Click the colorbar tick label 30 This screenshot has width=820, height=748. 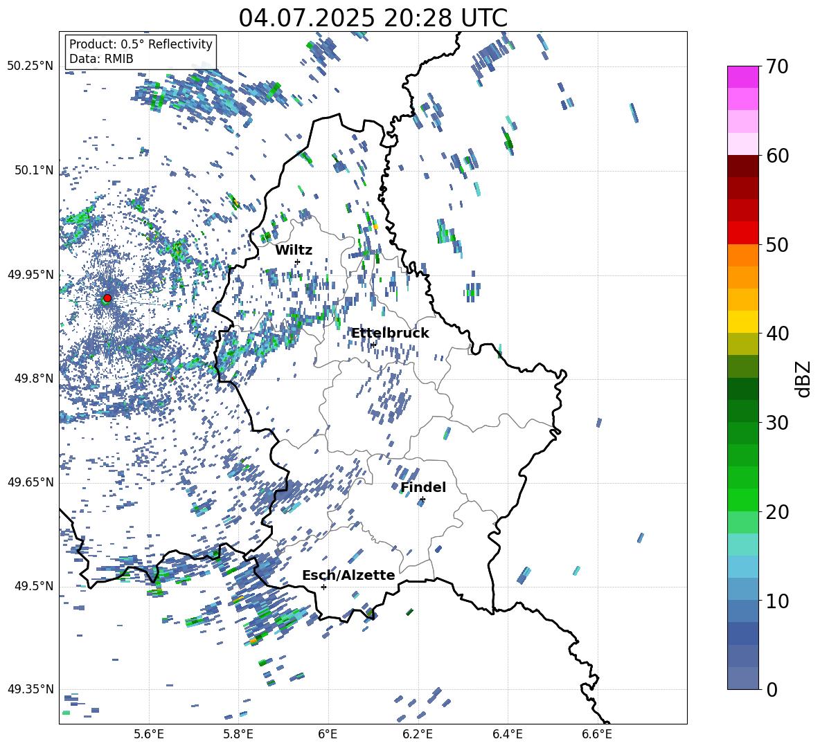click(777, 422)
